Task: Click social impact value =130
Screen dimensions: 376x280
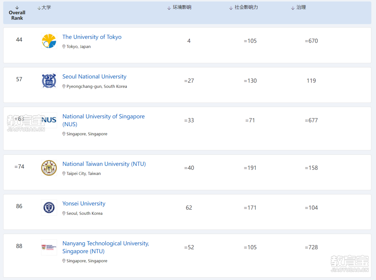Action: (x=250, y=81)
